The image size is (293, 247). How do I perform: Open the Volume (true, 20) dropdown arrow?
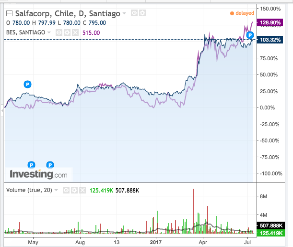56,190
